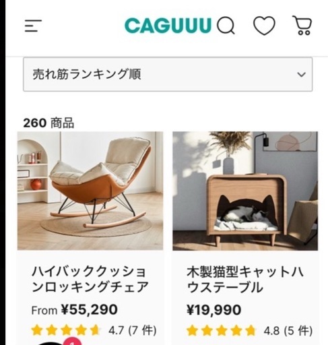The height and width of the screenshot is (345, 328).
Task: Click the CAGUUU logo
Action: point(168,26)
